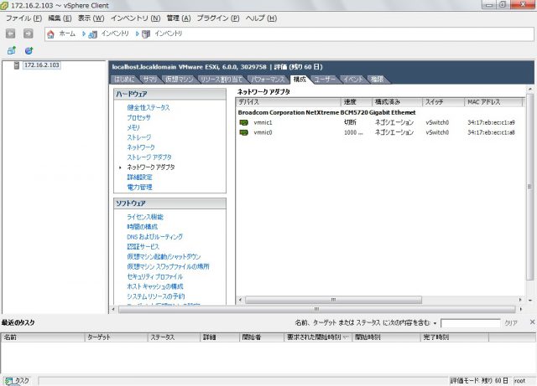The width and height of the screenshot is (537, 386).
Task: Switch to the 仮想マシン tab
Action: pyautogui.click(x=180, y=78)
